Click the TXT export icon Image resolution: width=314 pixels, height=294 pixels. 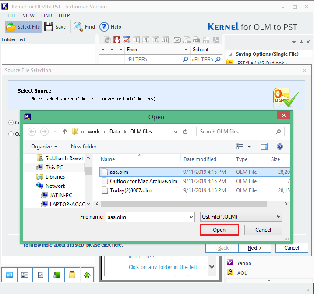197,40
